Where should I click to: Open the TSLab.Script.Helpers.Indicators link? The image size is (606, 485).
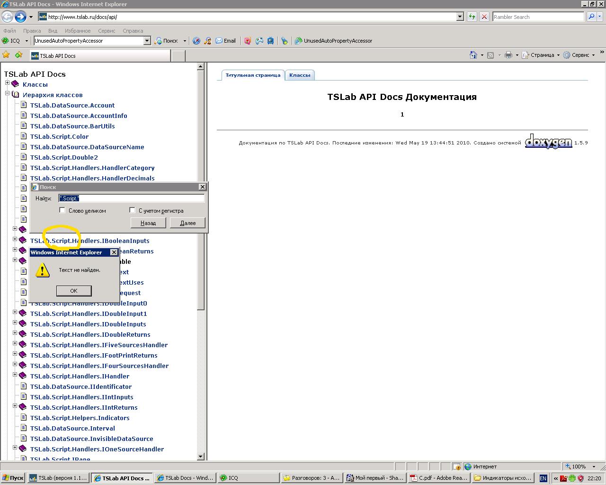80,418
